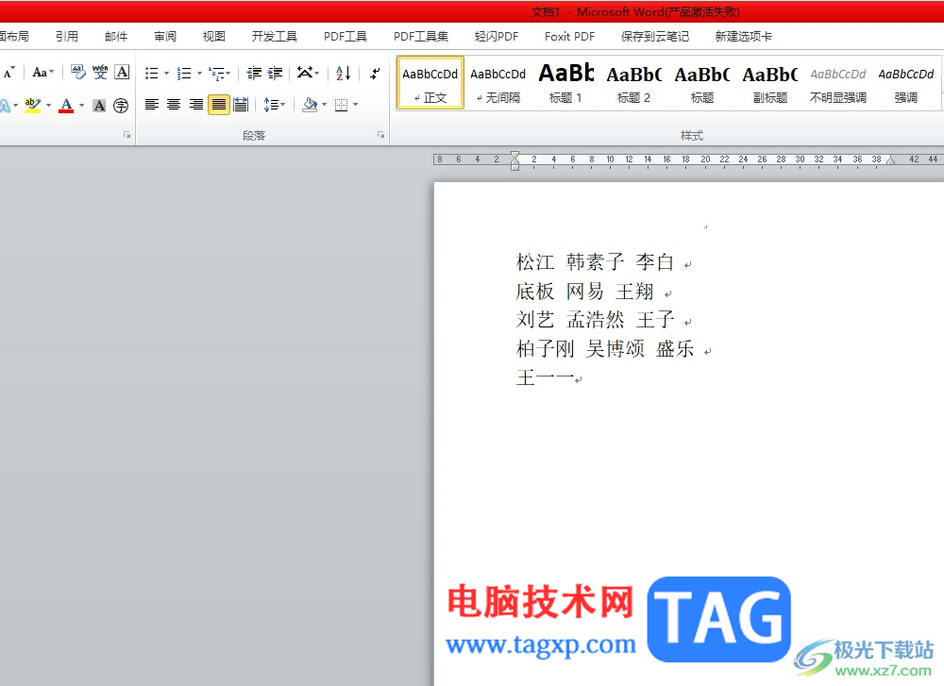
Task: Apply bullets list icon
Action: [x=152, y=74]
